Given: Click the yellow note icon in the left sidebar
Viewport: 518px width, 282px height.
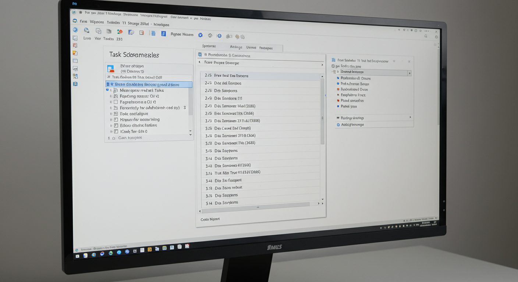Looking at the screenshot, I should pos(75,53).
